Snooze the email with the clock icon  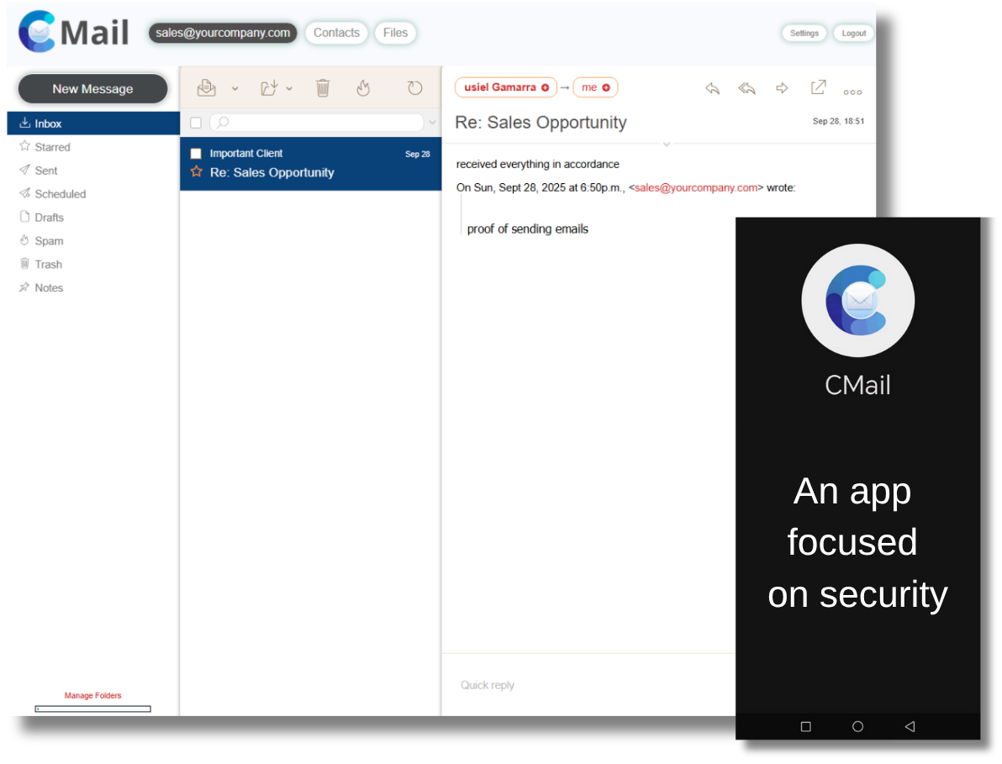coord(414,87)
